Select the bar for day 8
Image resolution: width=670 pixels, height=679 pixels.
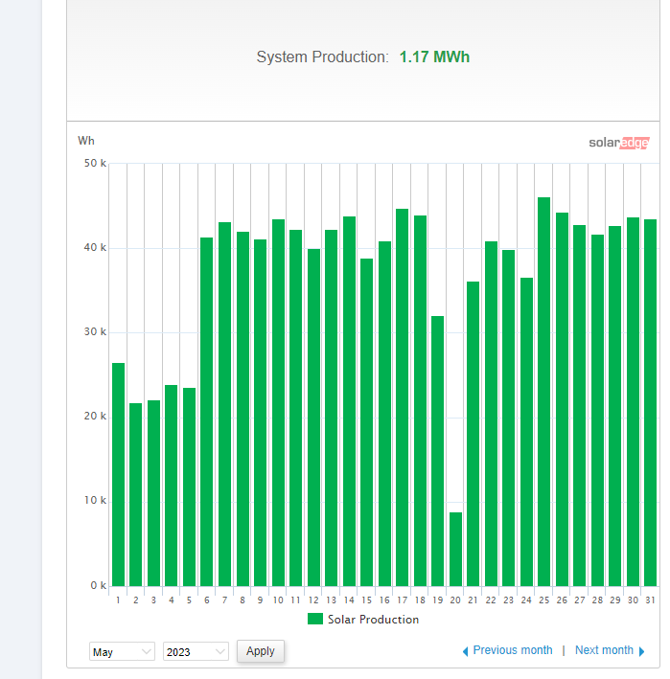243,409
